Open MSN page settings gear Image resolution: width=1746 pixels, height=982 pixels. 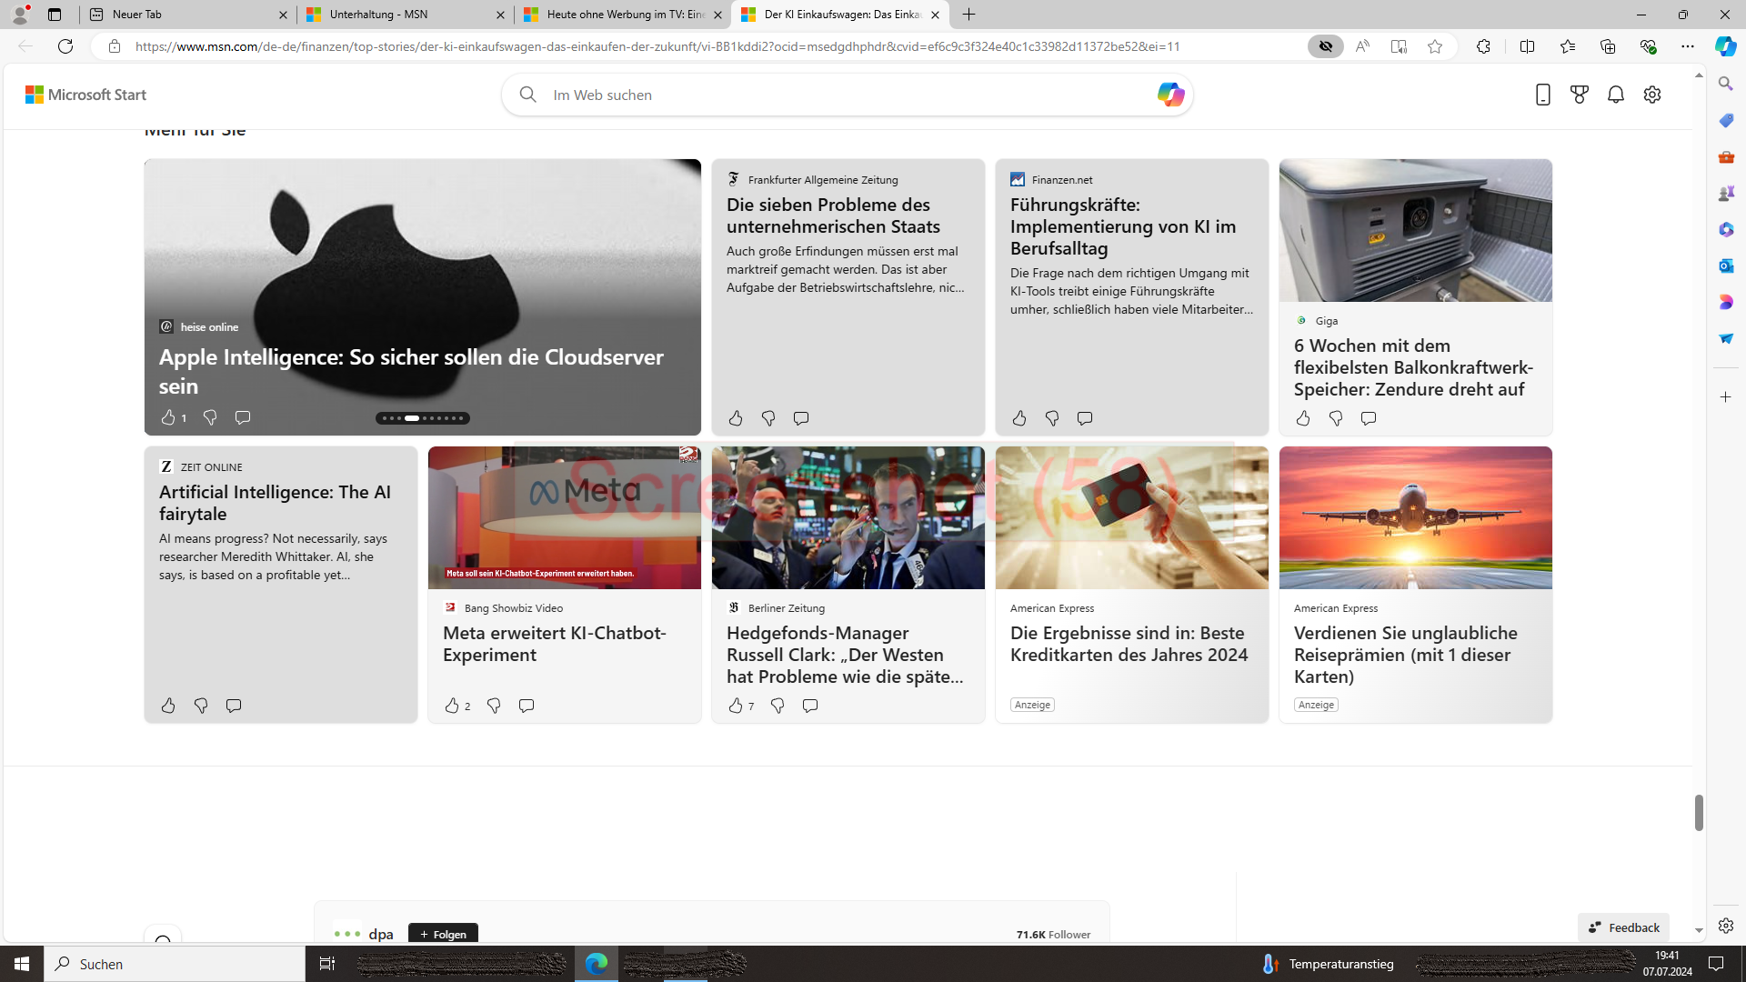point(1652,95)
